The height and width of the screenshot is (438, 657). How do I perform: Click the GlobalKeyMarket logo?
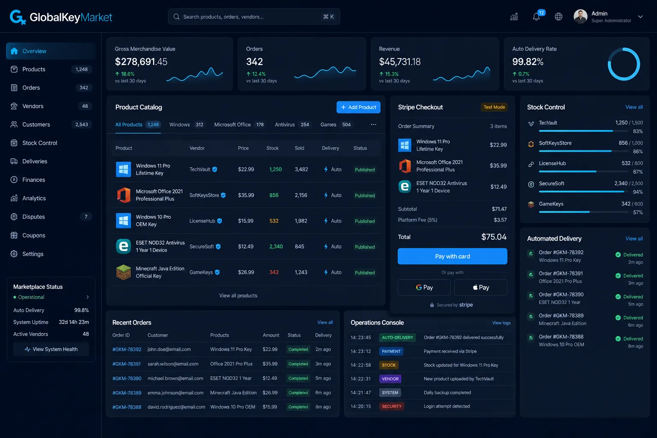point(61,17)
